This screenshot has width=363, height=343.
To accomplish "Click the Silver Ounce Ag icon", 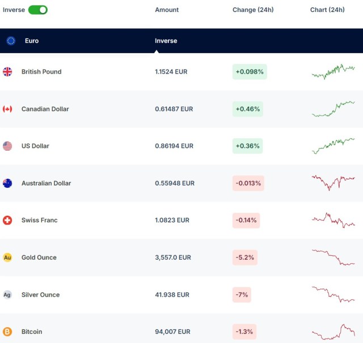I will point(7,295).
